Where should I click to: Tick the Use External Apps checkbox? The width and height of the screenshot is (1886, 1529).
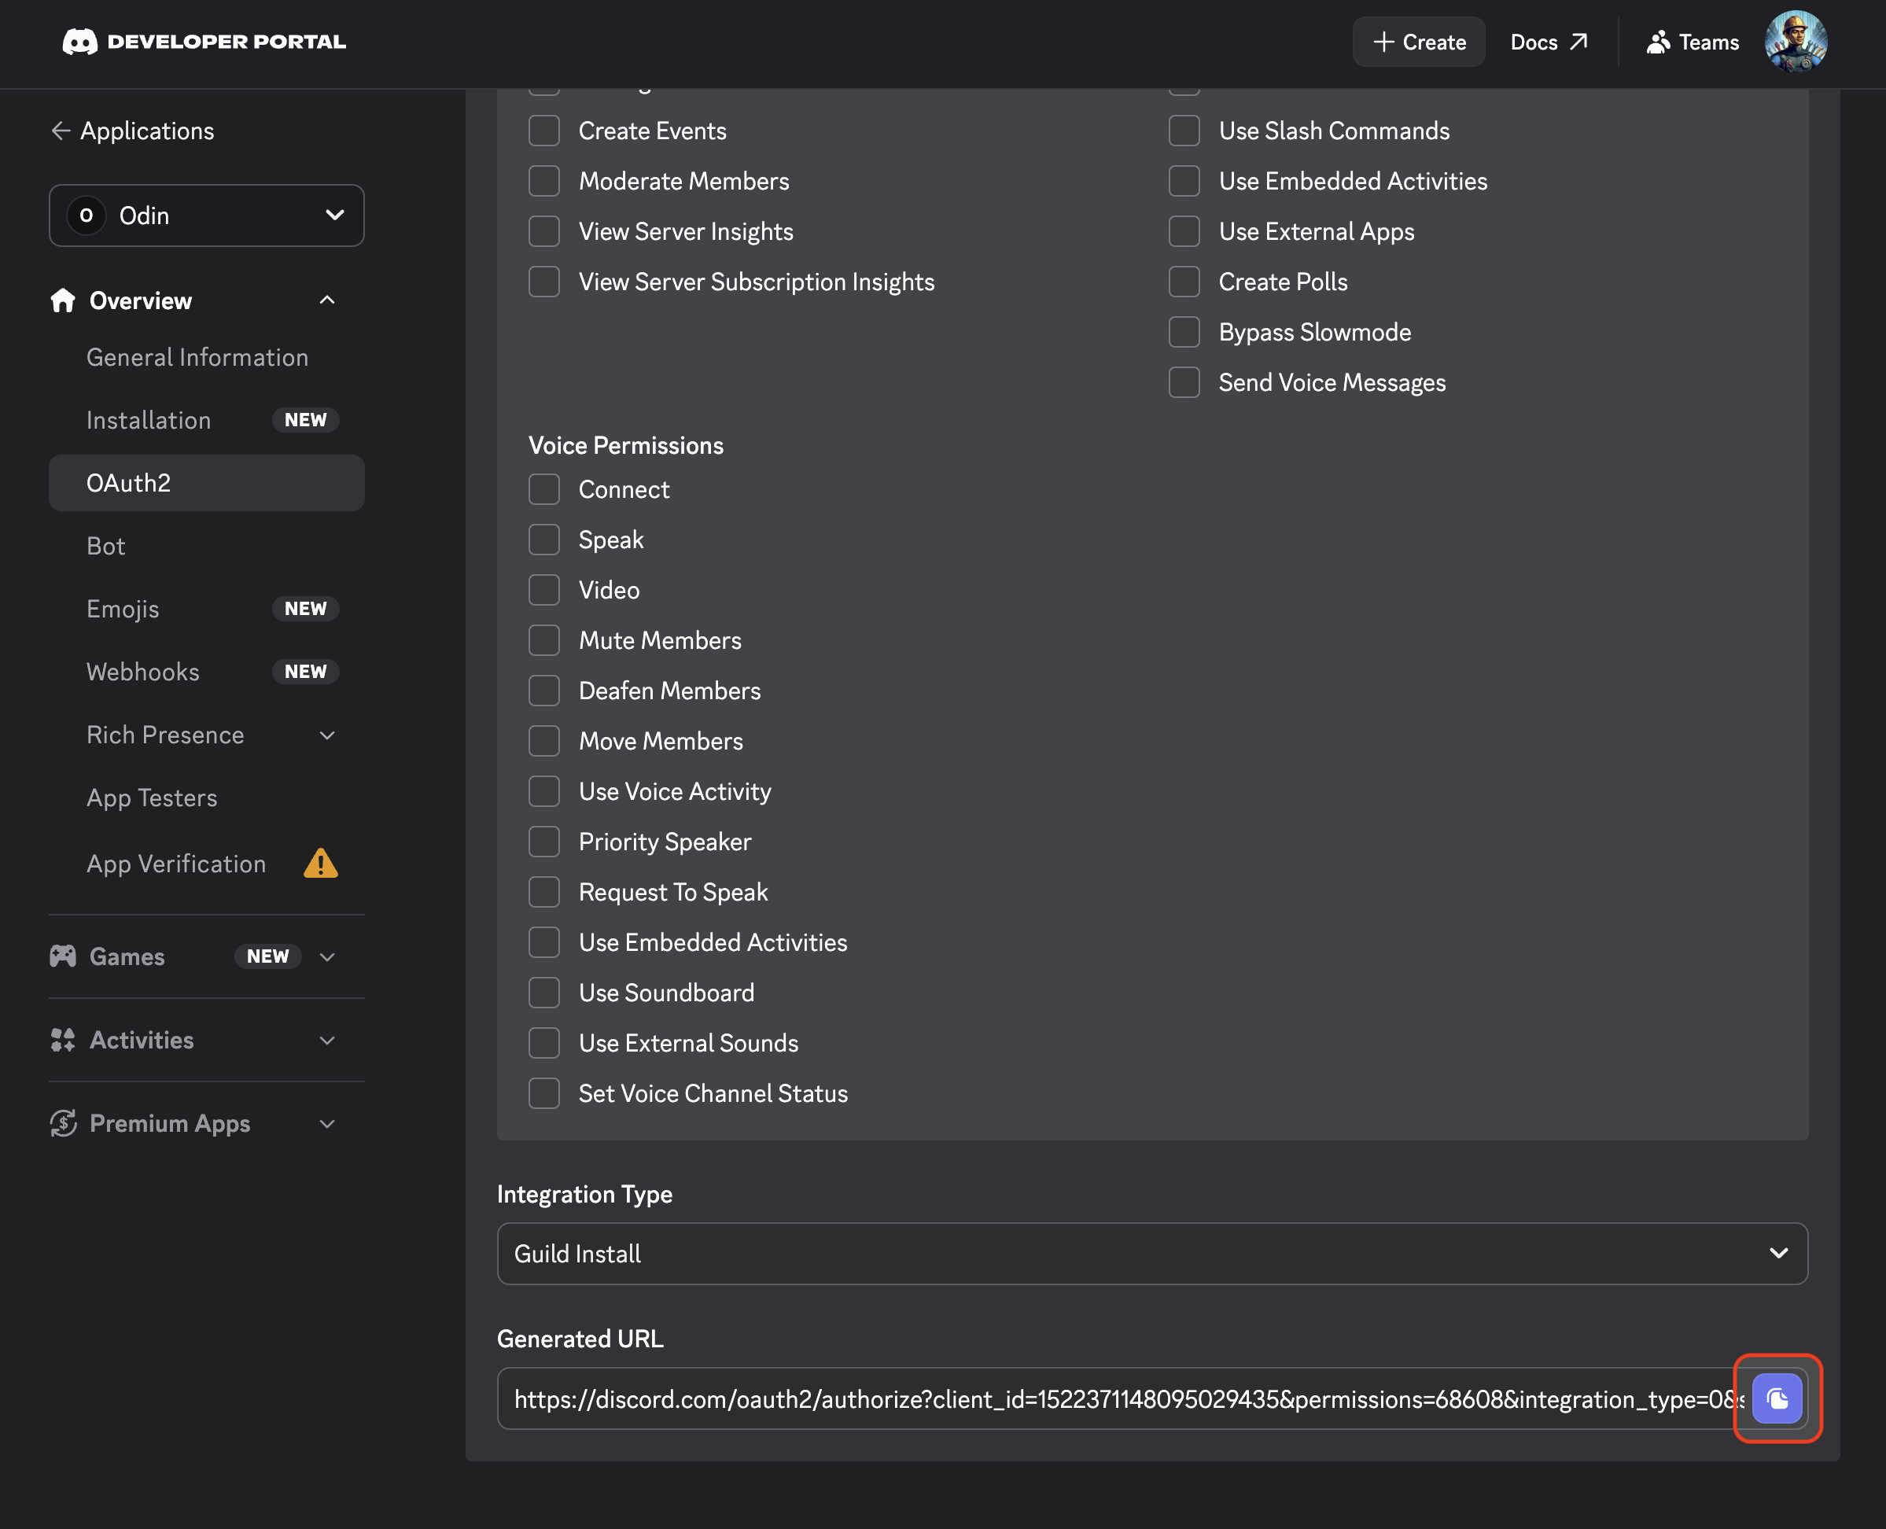click(x=1184, y=232)
